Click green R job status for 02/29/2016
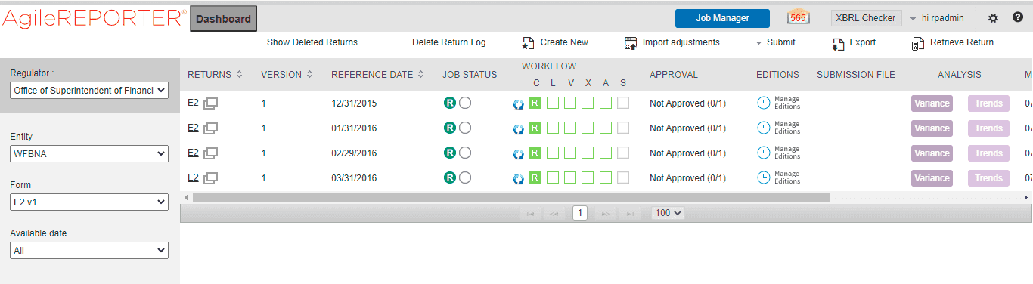The image size is (1033, 284). click(450, 153)
